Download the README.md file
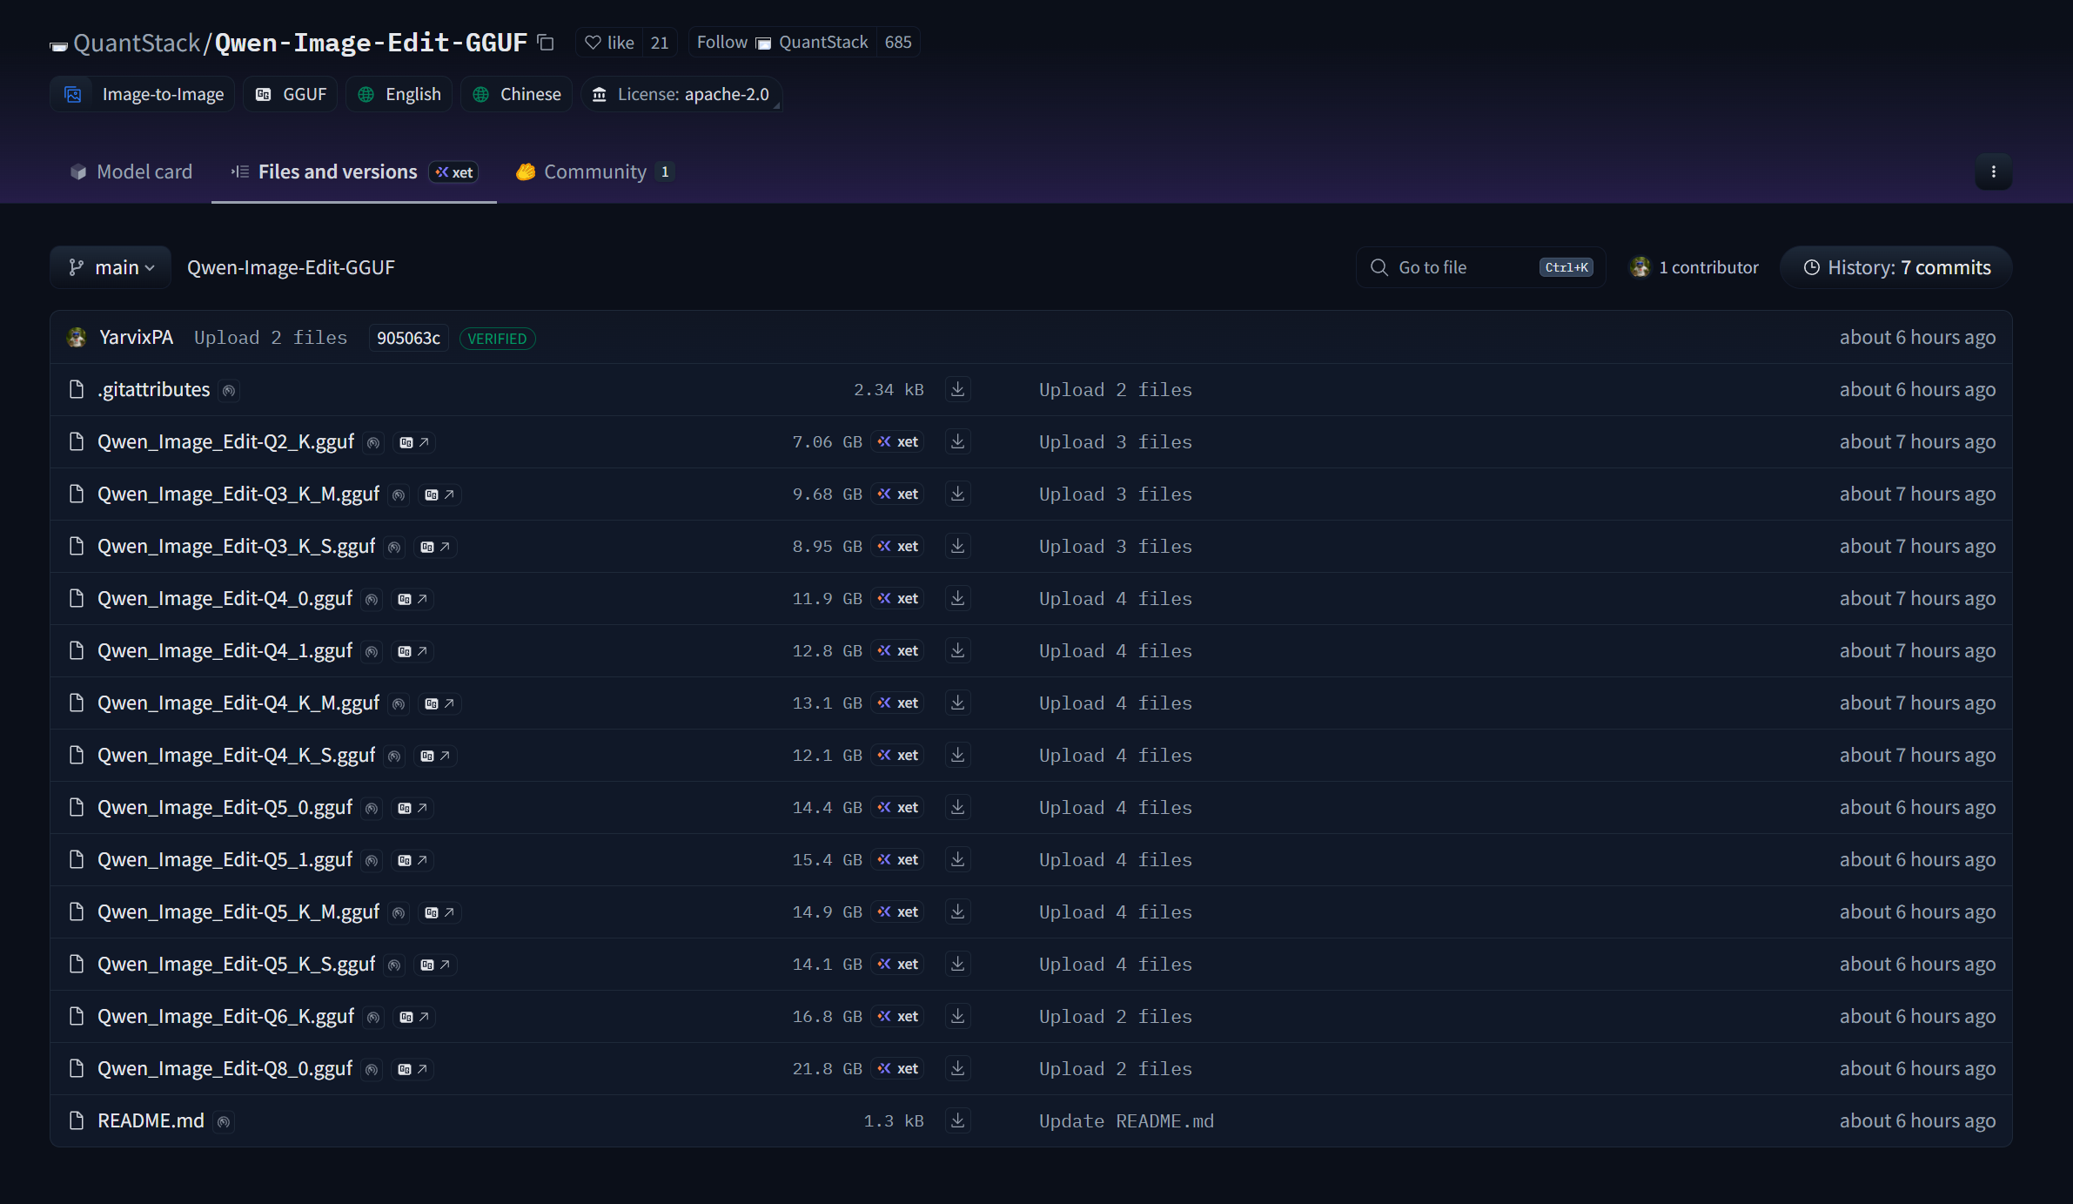This screenshot has height=1204, width=2073. 958,1120
